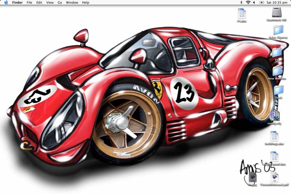
Task: Open the View menu
Action: [x=50, y=3]
